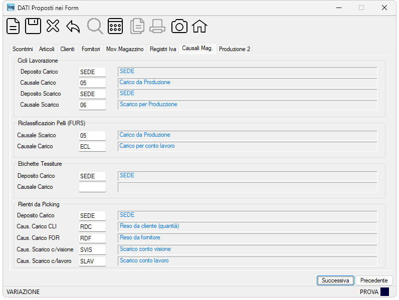Save with the floppy disk icon

click(x=33, y=26)
